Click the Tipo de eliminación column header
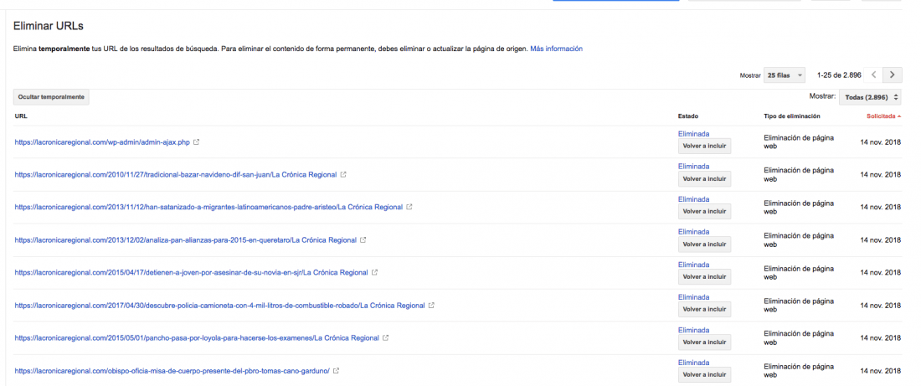Viewport: 921px width, 386px height. tap(792, 116)
